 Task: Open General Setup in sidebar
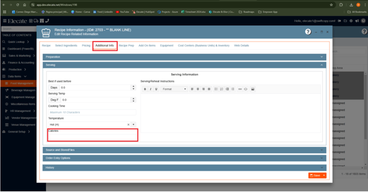click(16, 132)
